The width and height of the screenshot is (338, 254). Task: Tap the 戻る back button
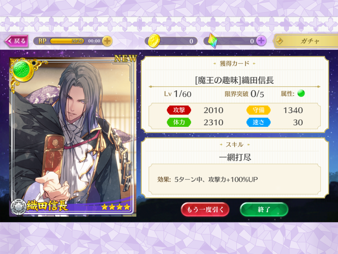click(17, 41)
